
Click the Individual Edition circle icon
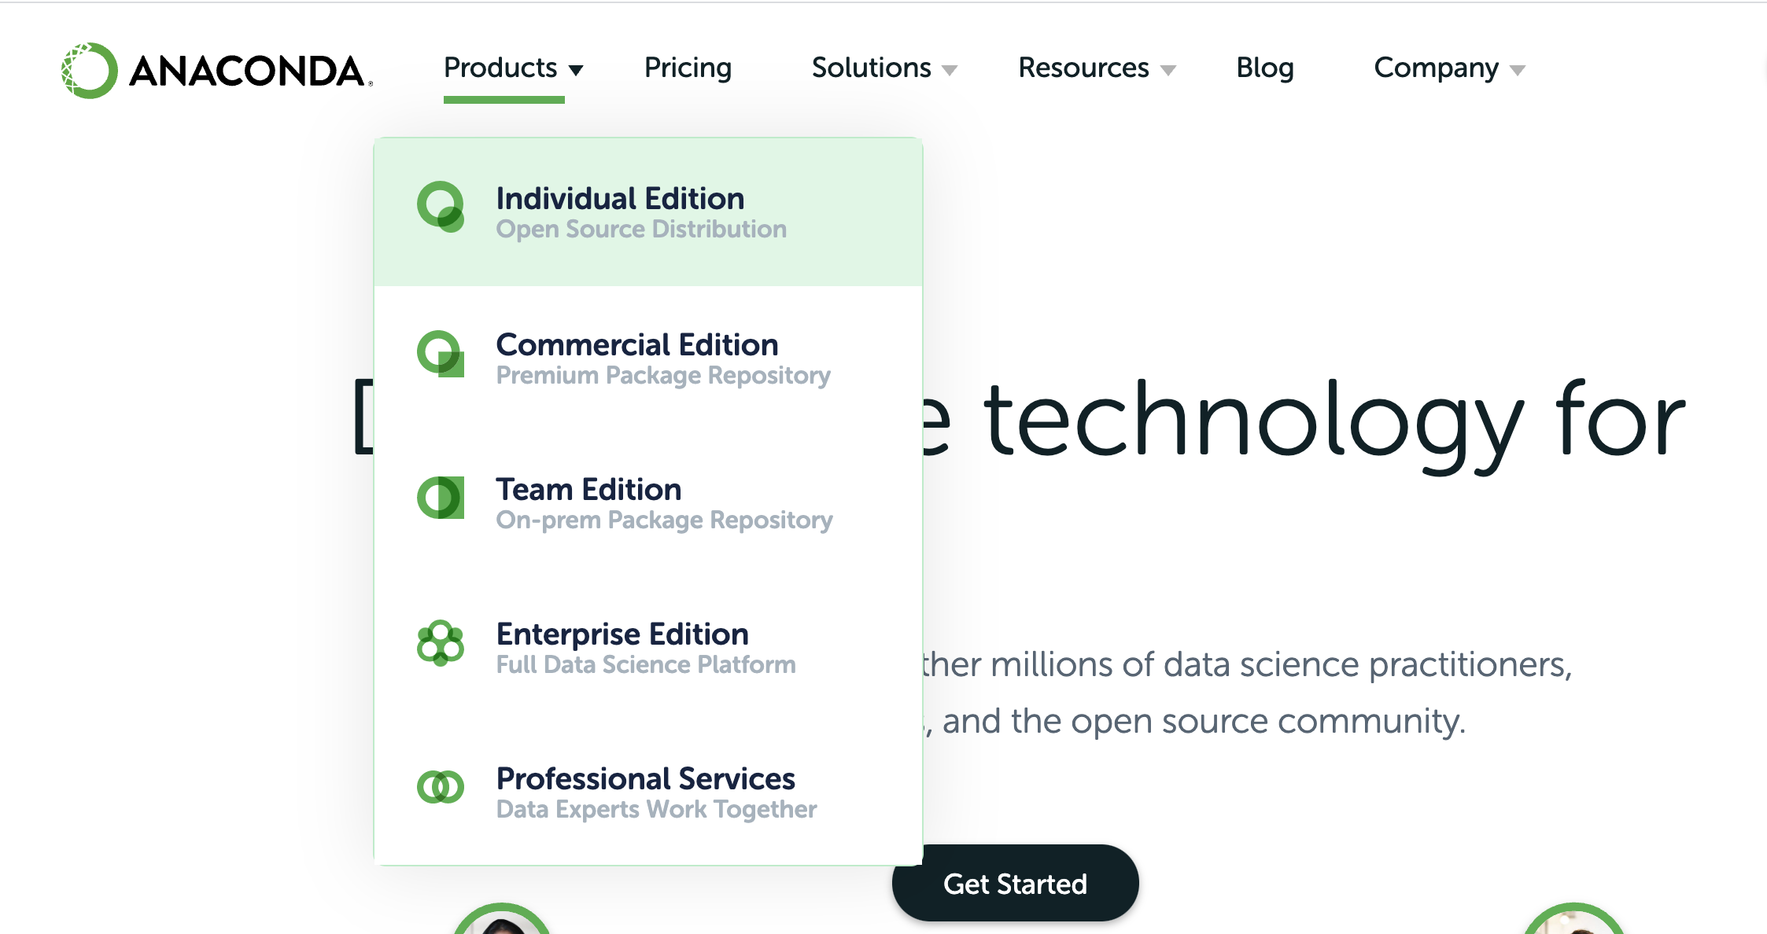tap(441, 207)
